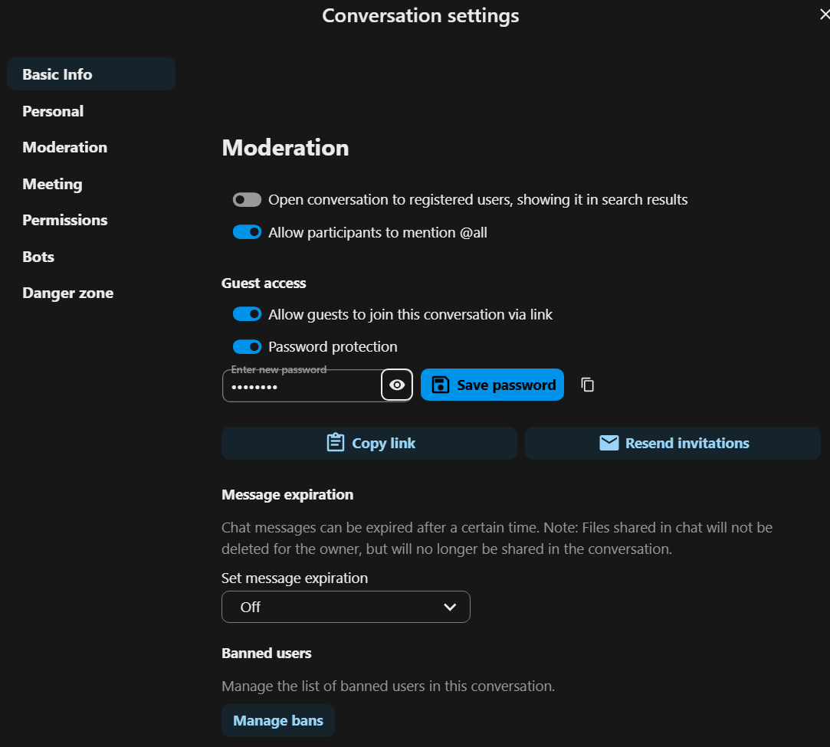830x747 pixels.
Task: Open the Meeting settings section
Action: point(52,184)
